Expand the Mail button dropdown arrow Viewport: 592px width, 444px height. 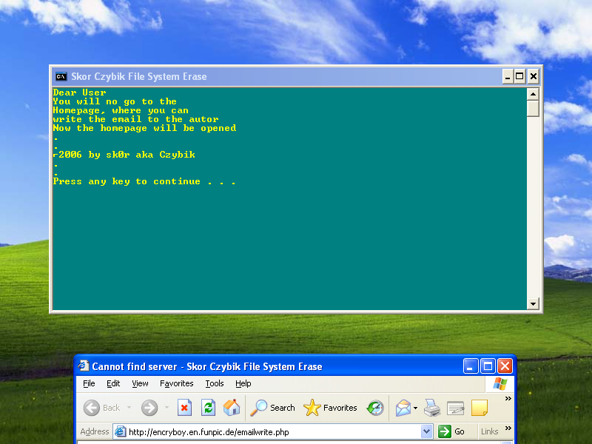point(415,408)
